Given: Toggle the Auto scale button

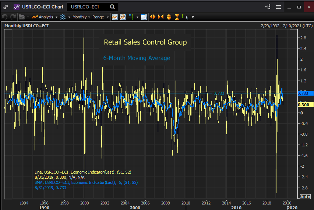Looking at the screenshot, I should pos(305,197).
